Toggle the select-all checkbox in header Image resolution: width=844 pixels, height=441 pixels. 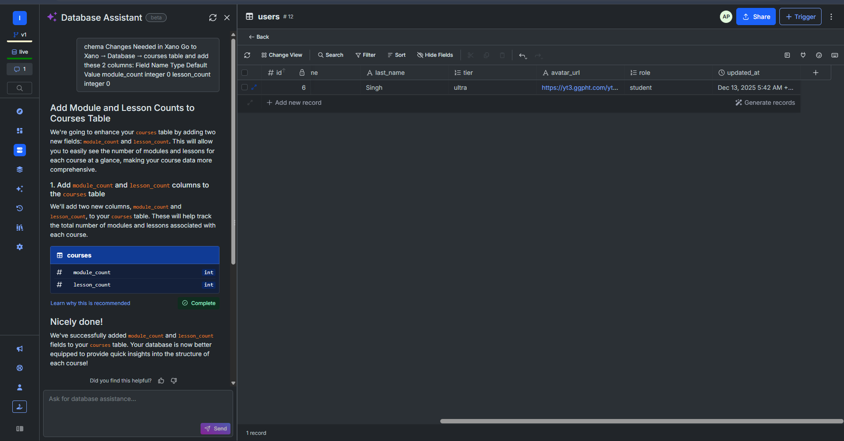[x=245, y=73]
